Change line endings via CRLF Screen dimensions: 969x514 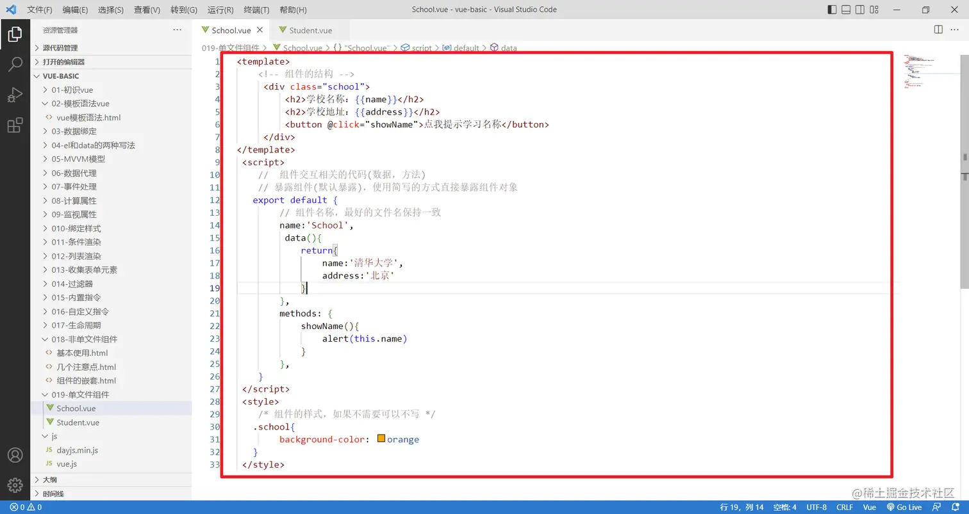click(845, 507)
